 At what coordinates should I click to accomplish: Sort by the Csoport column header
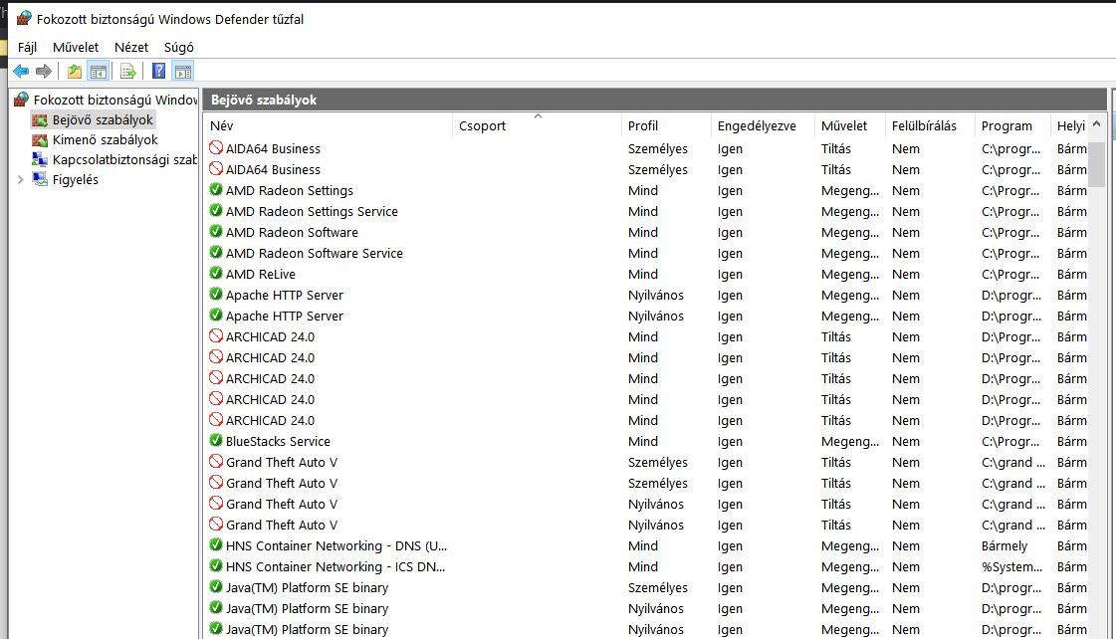537,126
